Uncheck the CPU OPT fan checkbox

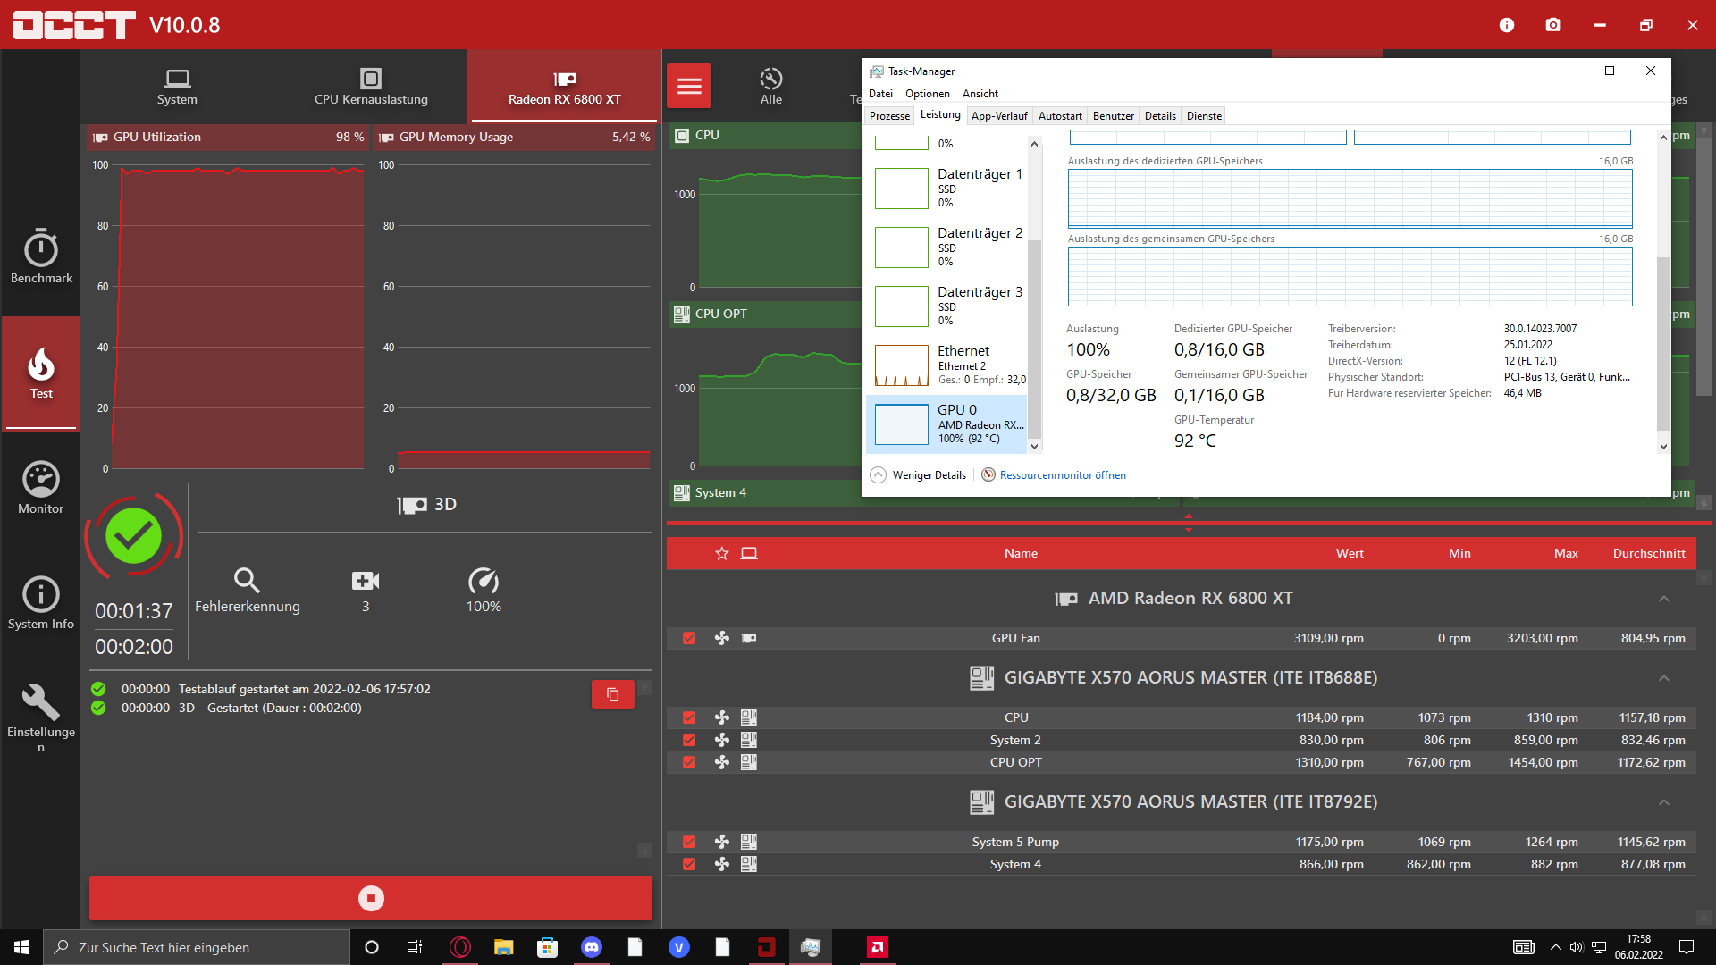pos(689,762)
